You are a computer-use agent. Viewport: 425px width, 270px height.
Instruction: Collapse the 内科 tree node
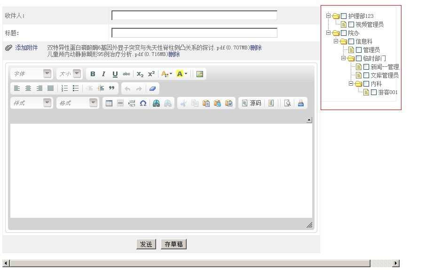351,84
